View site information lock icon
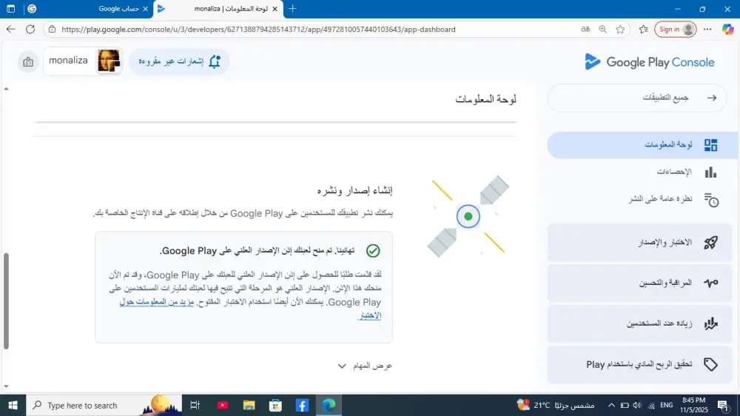 53,30
